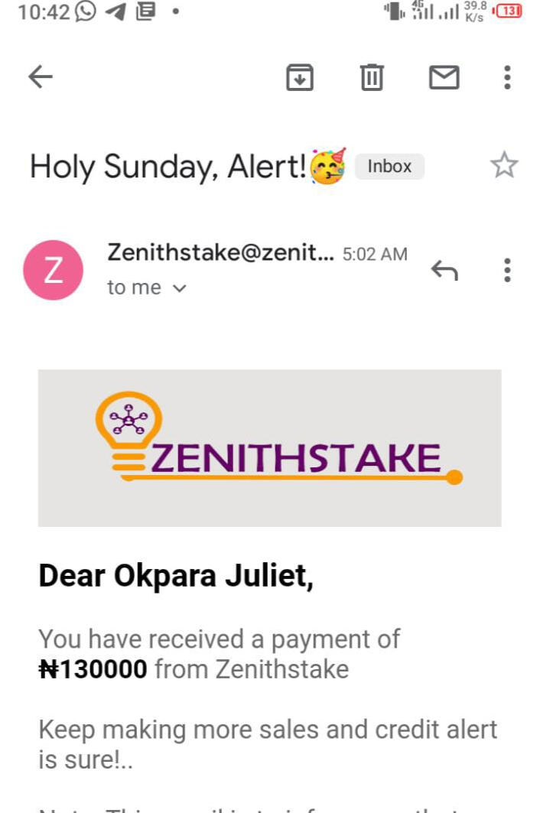Star the Holy Sunday, Alert! email

coord(504,166)
